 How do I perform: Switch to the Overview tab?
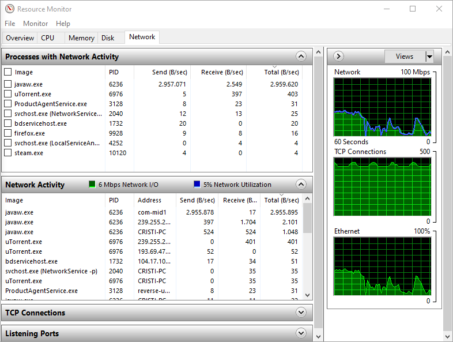[x=20, y=38]
